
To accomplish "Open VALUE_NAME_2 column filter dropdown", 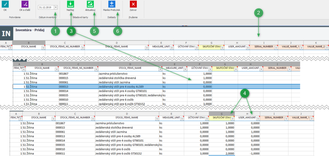I will [x=327, y=48].
